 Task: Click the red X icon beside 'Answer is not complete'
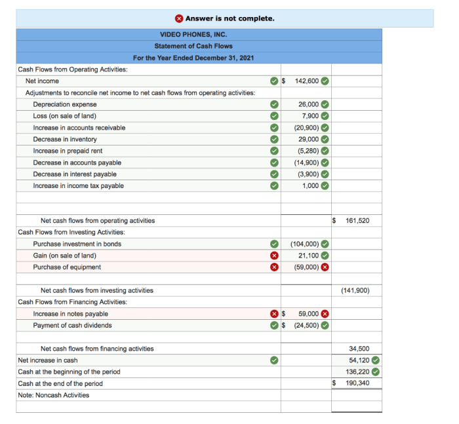[x=179, y=18]
